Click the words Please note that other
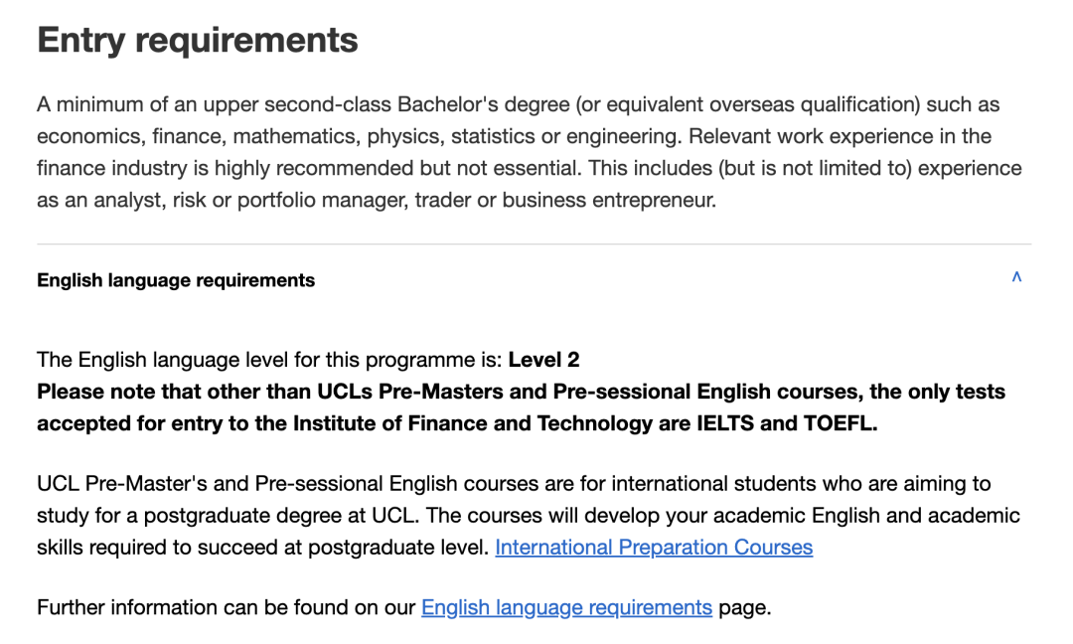Screen dimensions: 1073x644 pyautogui.click(x=150, y=392)
